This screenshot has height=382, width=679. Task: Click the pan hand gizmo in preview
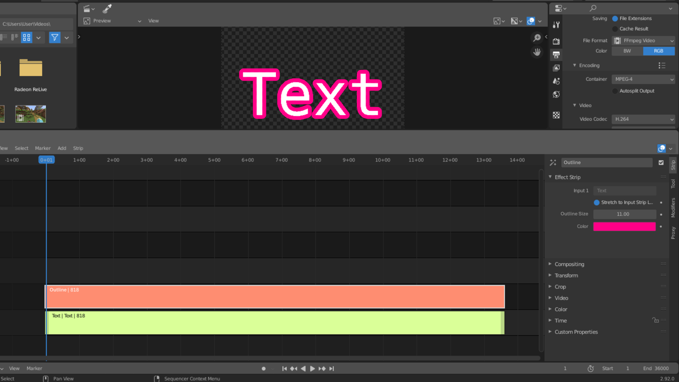(x=537, y=52)
